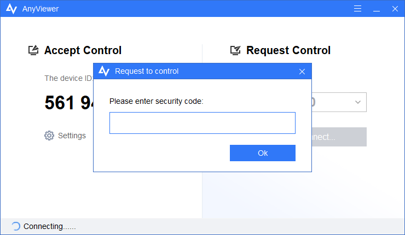Click the Settings text label
Screen dimensions: 405x235
tap(72, 136)
